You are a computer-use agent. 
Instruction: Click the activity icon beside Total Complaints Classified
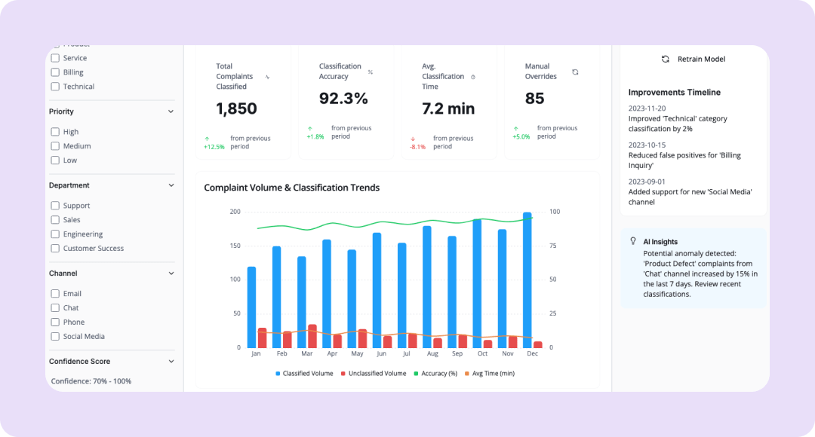[267, 77]
